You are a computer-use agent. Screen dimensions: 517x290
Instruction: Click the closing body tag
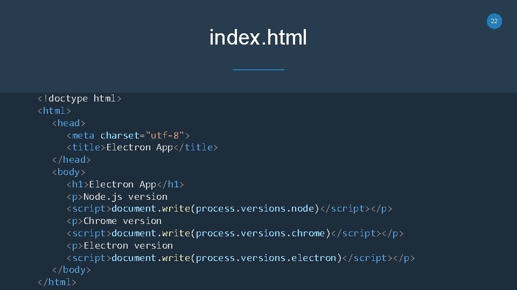[71, 270]
